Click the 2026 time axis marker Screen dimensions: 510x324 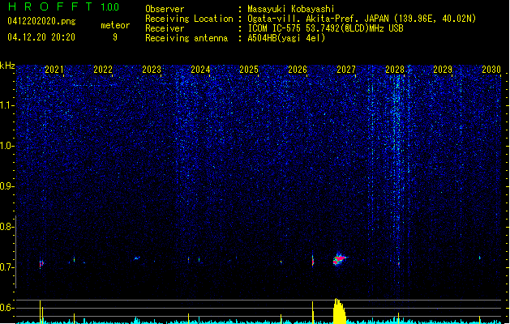click(x=298, y=70)
